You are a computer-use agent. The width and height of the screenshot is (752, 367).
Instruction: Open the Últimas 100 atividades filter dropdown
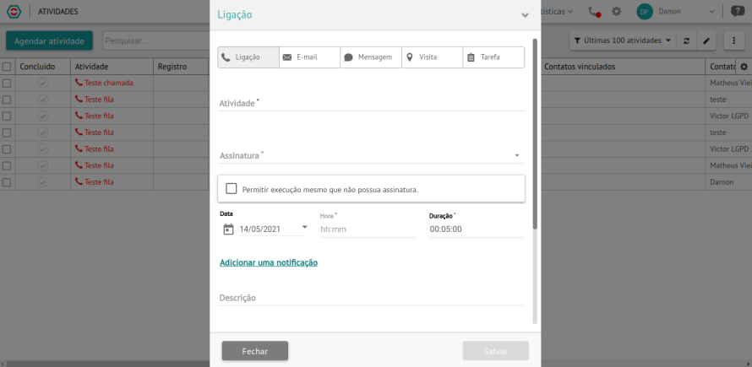tap(623, 40)
